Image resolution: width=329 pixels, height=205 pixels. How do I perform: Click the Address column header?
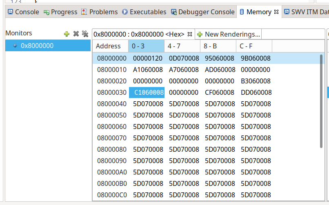point(108,46)
